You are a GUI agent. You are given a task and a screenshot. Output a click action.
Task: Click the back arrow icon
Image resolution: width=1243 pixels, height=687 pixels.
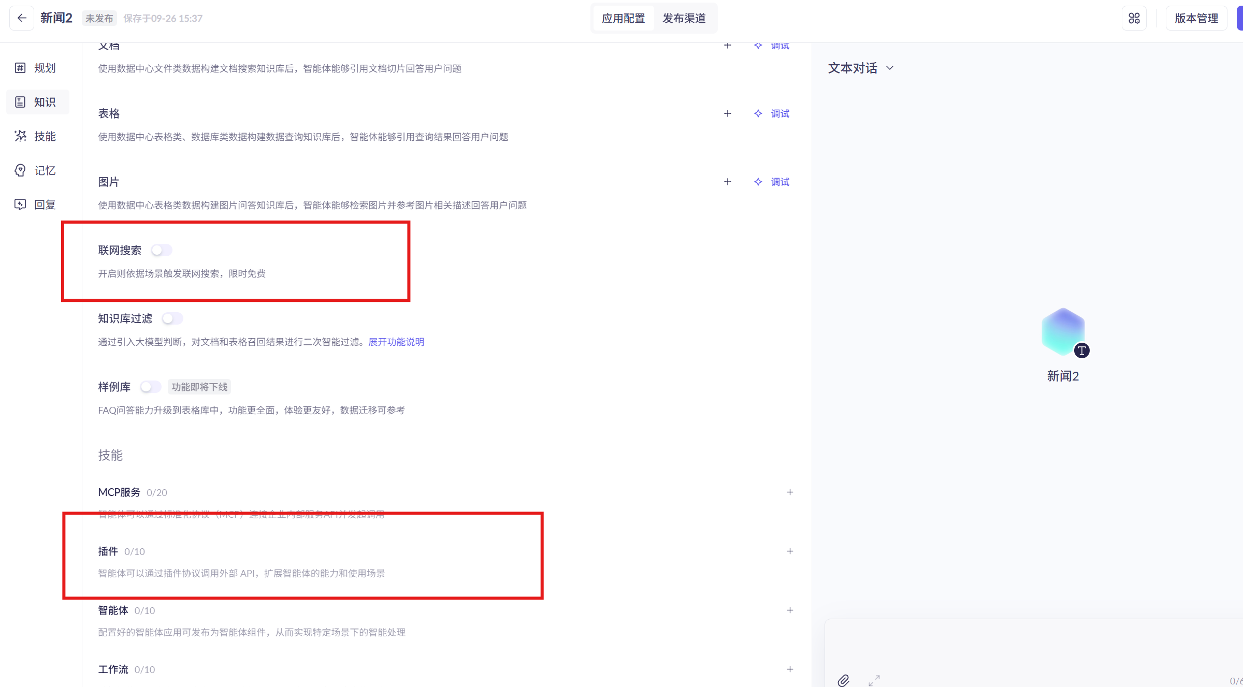pyautogui.click(x=22, y=18)
